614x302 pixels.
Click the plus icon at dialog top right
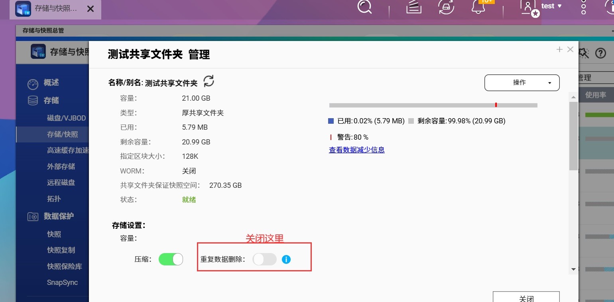(x=559, y=49)
